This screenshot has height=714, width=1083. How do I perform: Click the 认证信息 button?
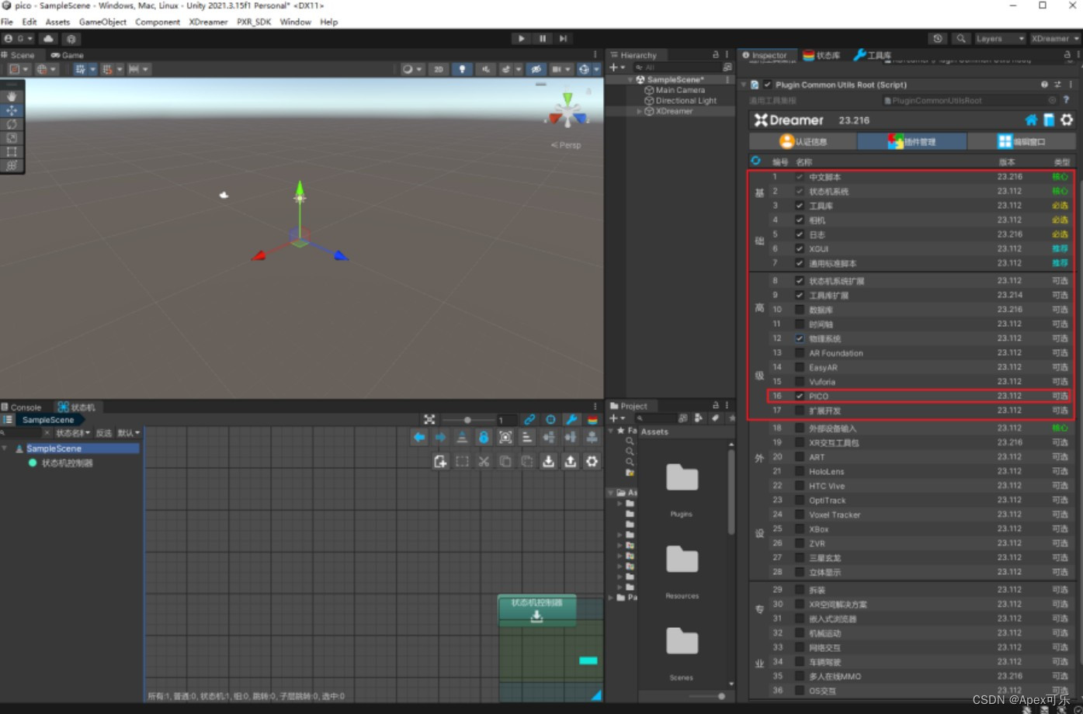[x=803, y=141]
